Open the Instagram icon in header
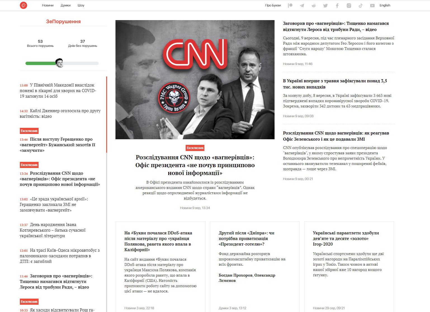 (349, 6)
